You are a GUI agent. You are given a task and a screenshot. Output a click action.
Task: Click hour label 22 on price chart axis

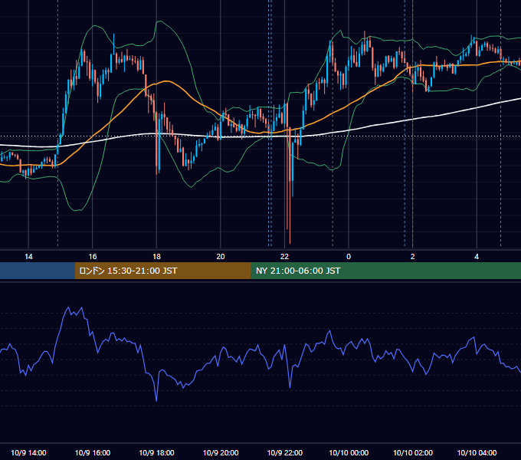point(285,256)
